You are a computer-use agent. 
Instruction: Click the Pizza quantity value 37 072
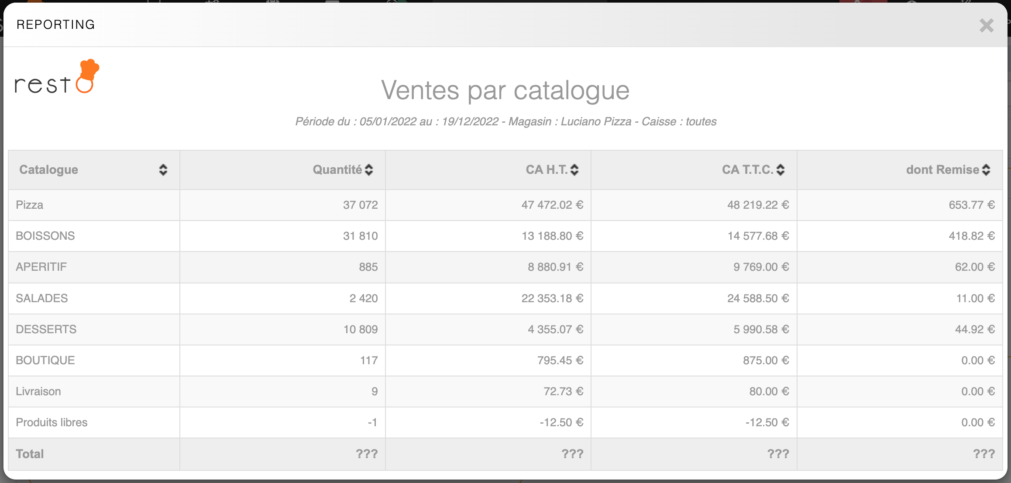pyautogui.click(x=360, y=205)
